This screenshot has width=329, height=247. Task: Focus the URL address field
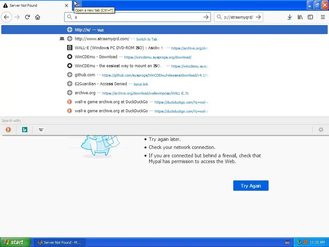coord(138,17)
